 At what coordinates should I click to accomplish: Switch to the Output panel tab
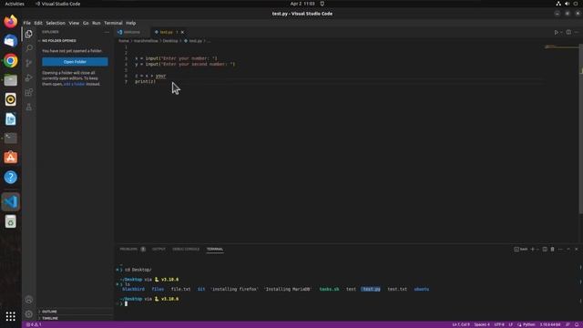[159, 249]
